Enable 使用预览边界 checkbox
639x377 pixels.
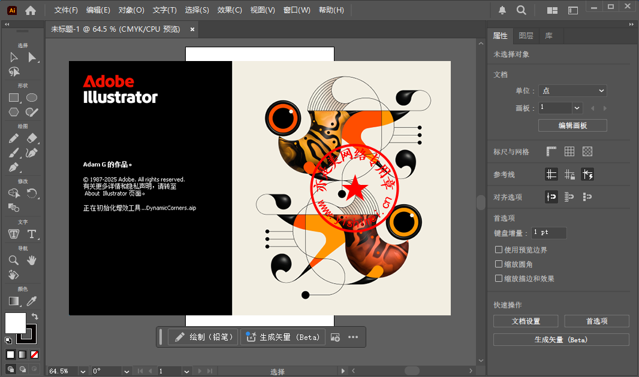coord(498,250)
